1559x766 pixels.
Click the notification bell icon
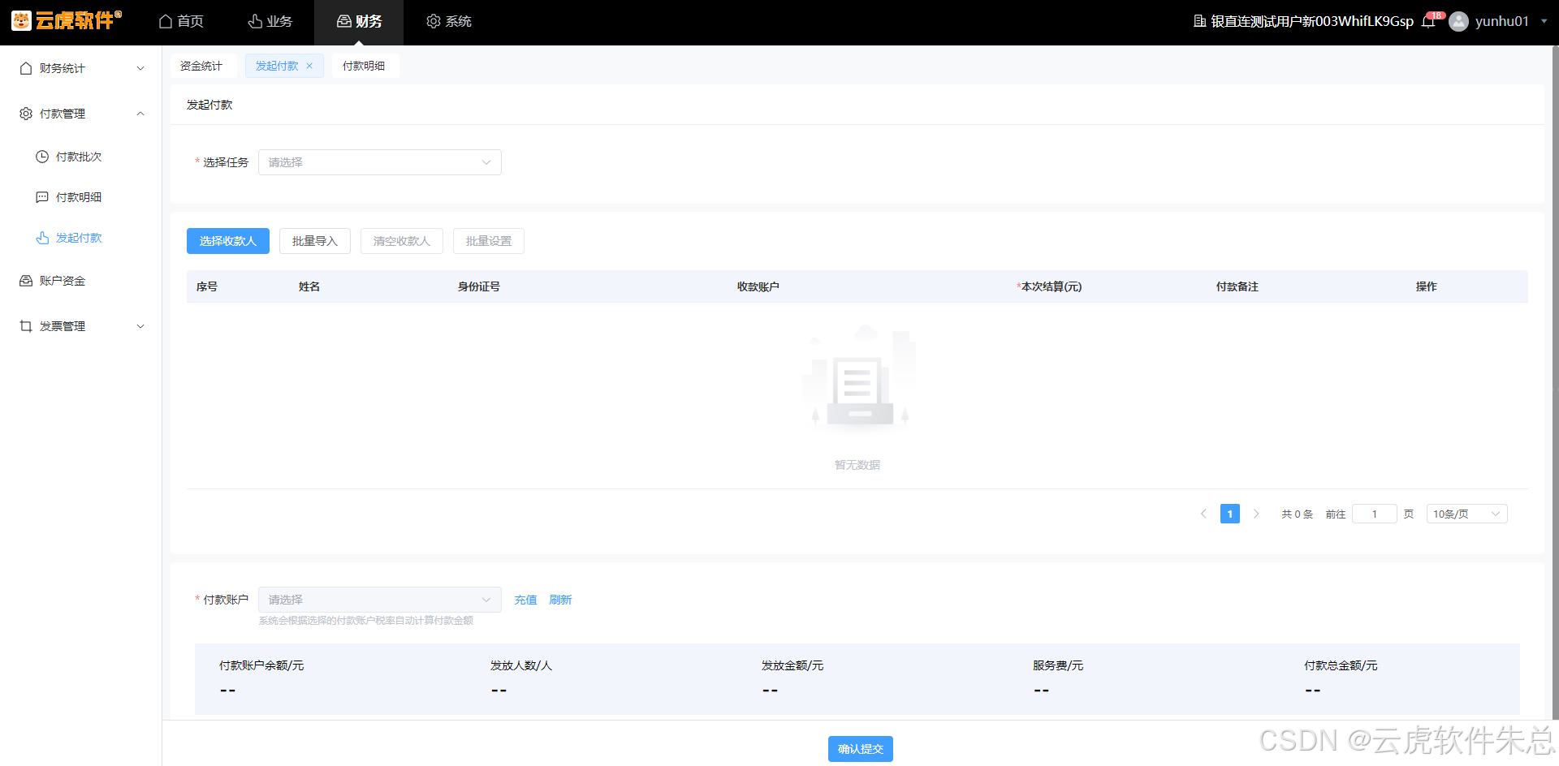pyautogui.click(x=1428, y=22)
